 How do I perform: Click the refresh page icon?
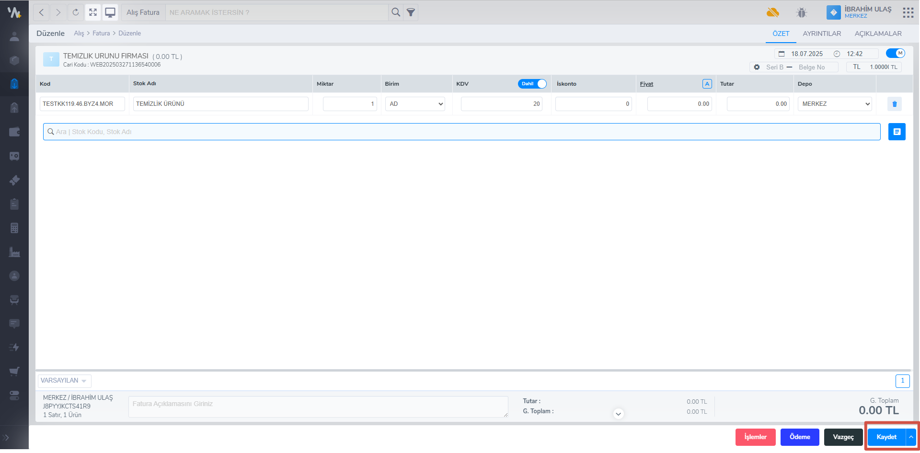pos(76,12)
